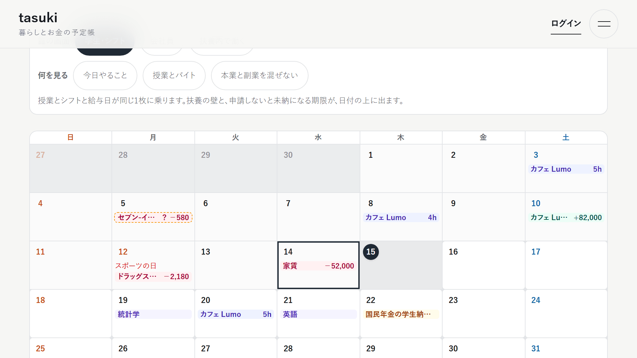Open the カフェ Lumo 5h shift on the 3rd
Screen dimensions: 637x358
566,169
